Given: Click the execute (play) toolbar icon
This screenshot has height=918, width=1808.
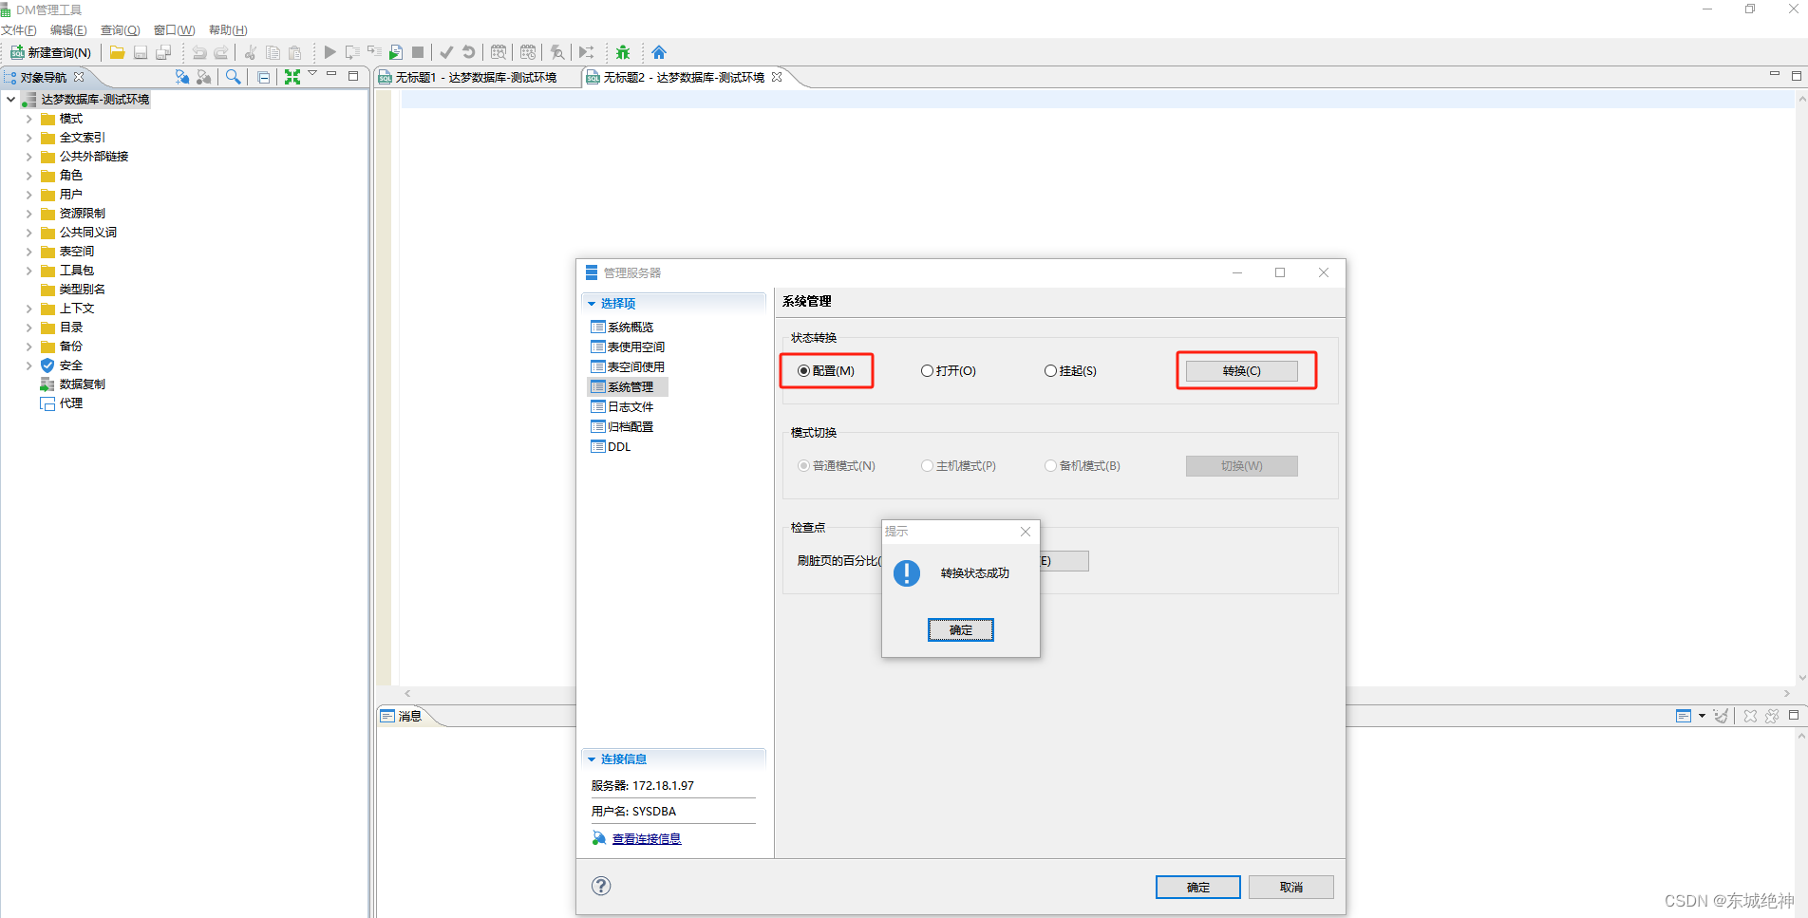Looking at the screenshot, I should coord(330,52).
